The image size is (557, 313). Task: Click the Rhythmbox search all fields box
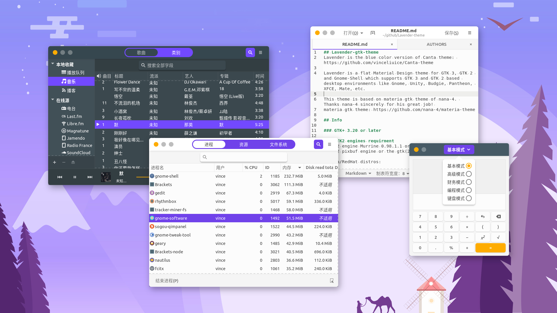coord(182,65)
